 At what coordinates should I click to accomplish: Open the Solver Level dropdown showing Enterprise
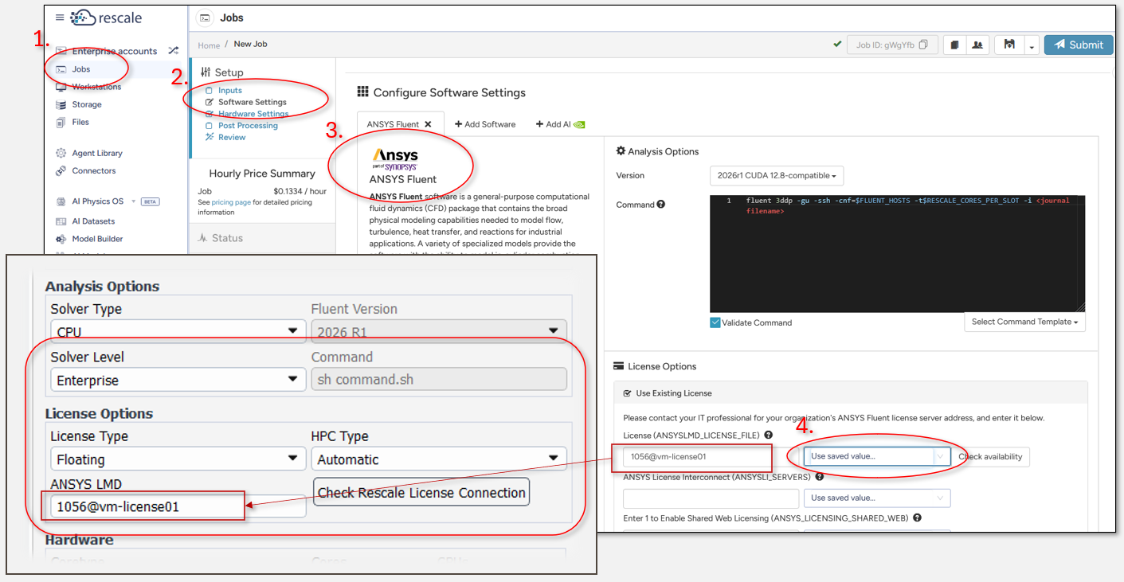click(x=178, y=380)
